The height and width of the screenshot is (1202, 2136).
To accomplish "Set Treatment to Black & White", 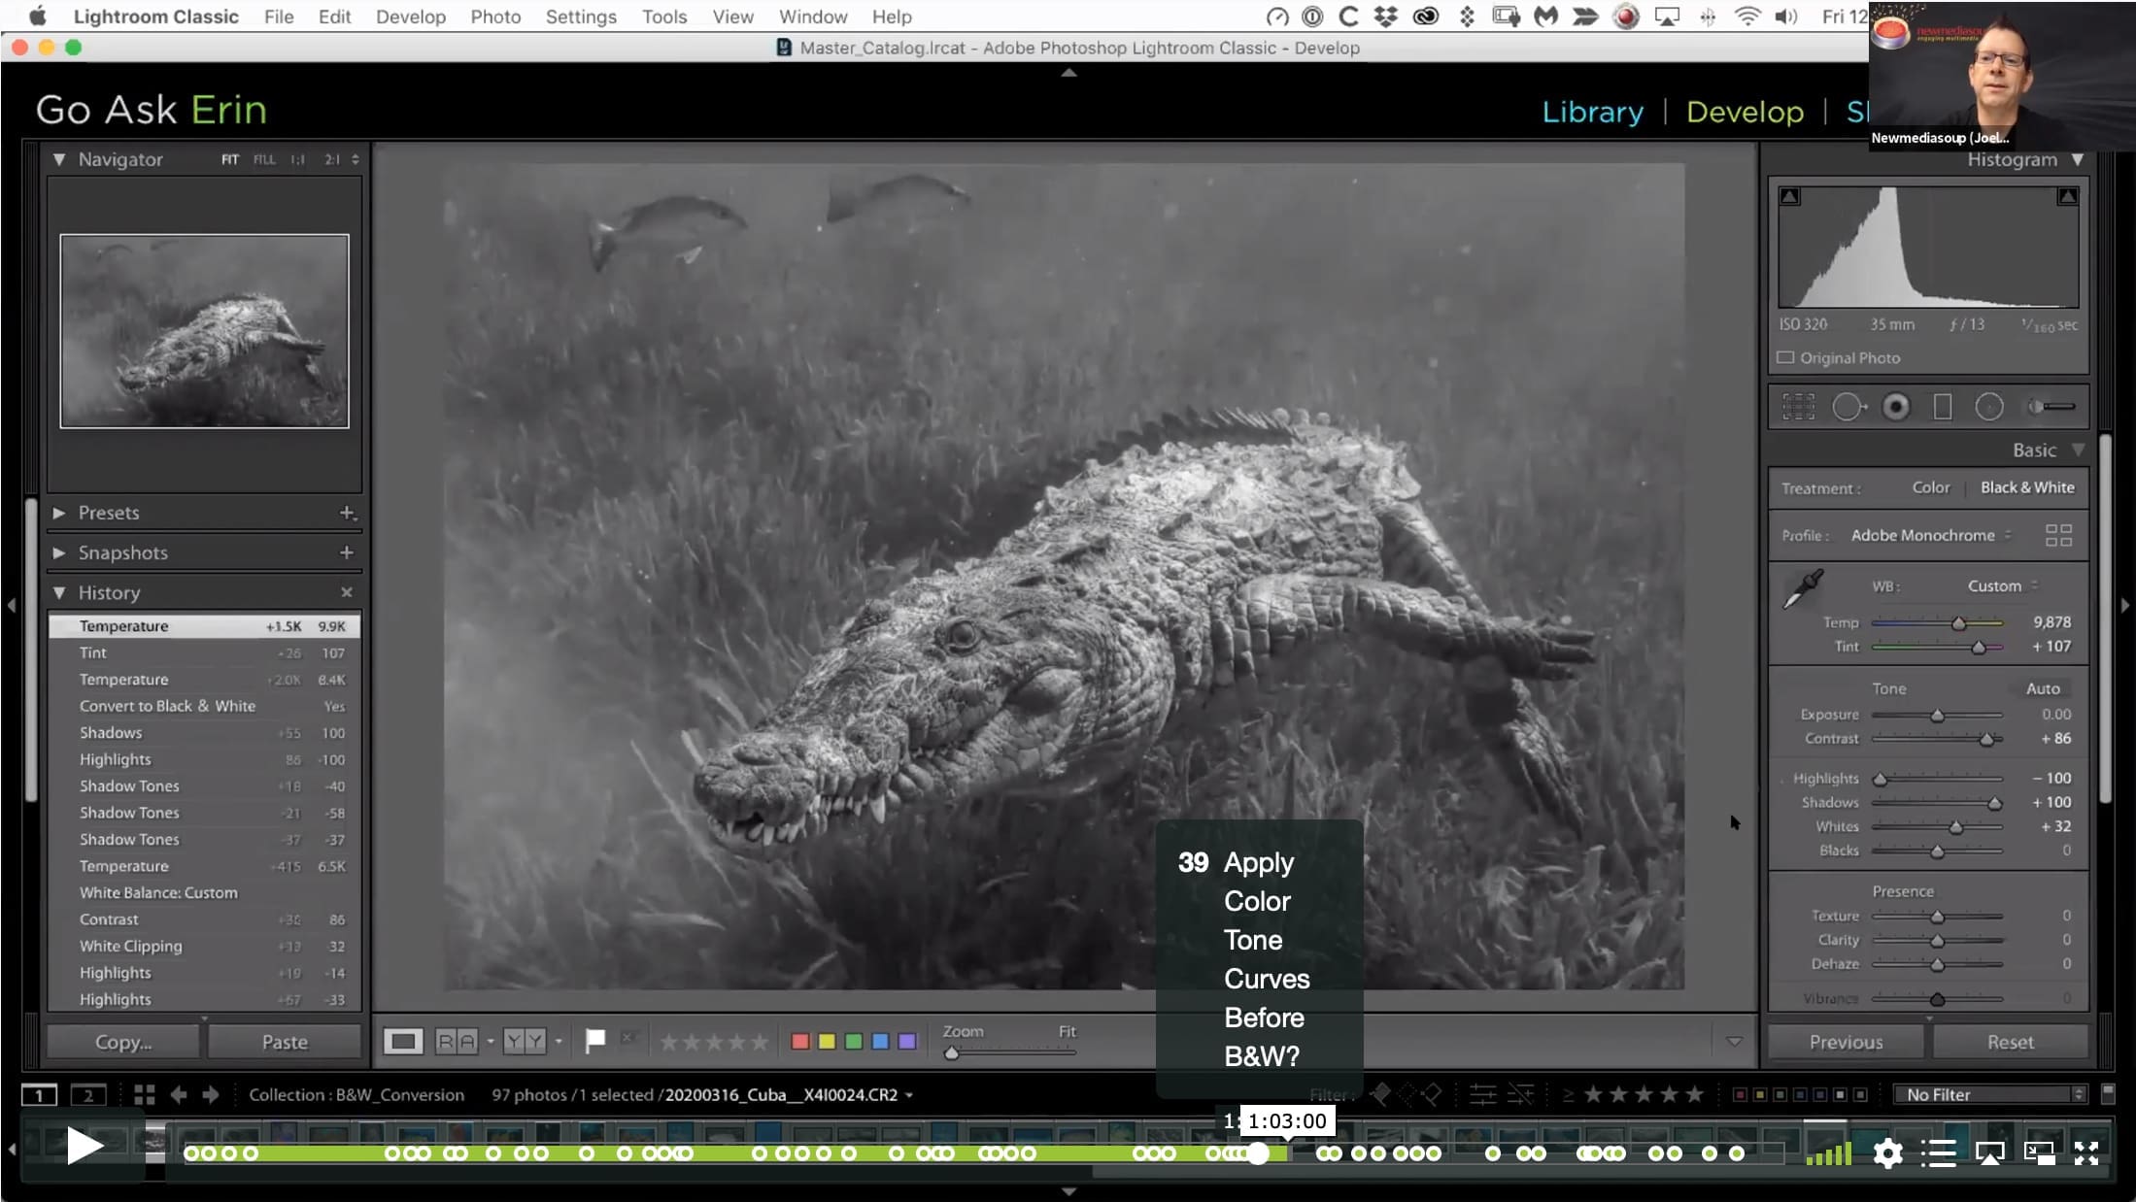I will pyautogui.click(x=2027, y=487).
